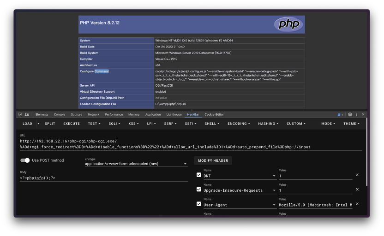Open DevTools more options kebab menu
384x236 pixels.
click(x=357, y=114)
